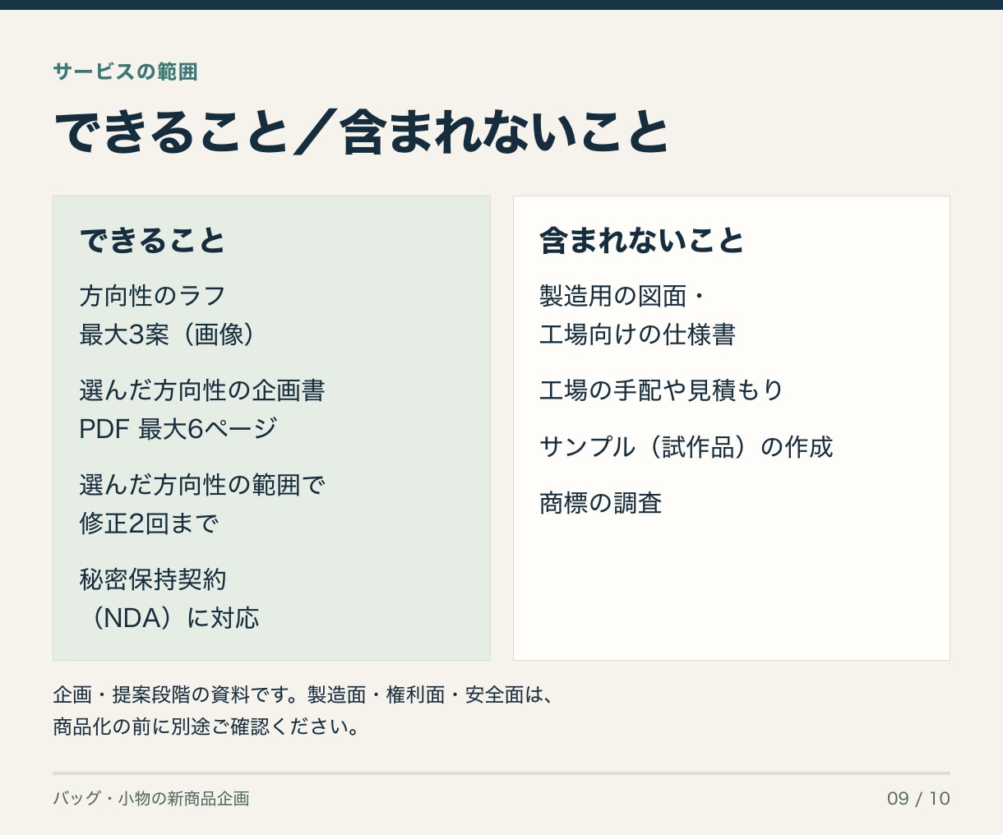Select the line '修正2回まで'
Viewport: 1003px width, 835px height.
coord(149,524)
